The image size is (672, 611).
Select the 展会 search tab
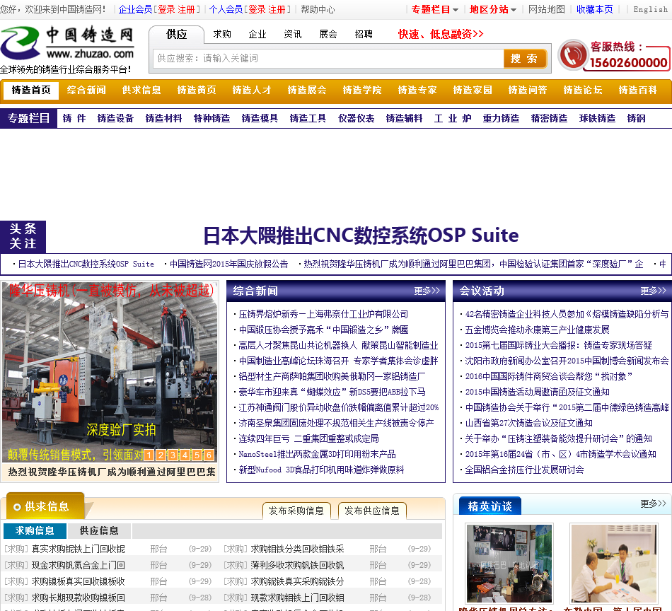point(328,34)
